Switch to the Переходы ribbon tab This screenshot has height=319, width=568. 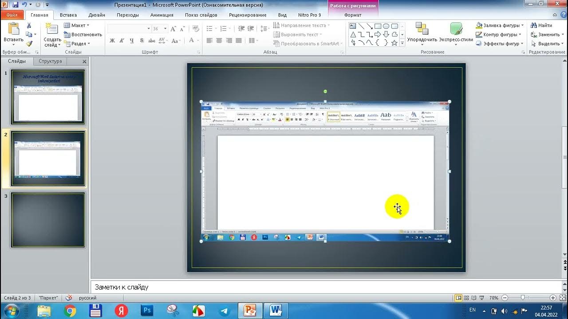(x=128, y=15)
